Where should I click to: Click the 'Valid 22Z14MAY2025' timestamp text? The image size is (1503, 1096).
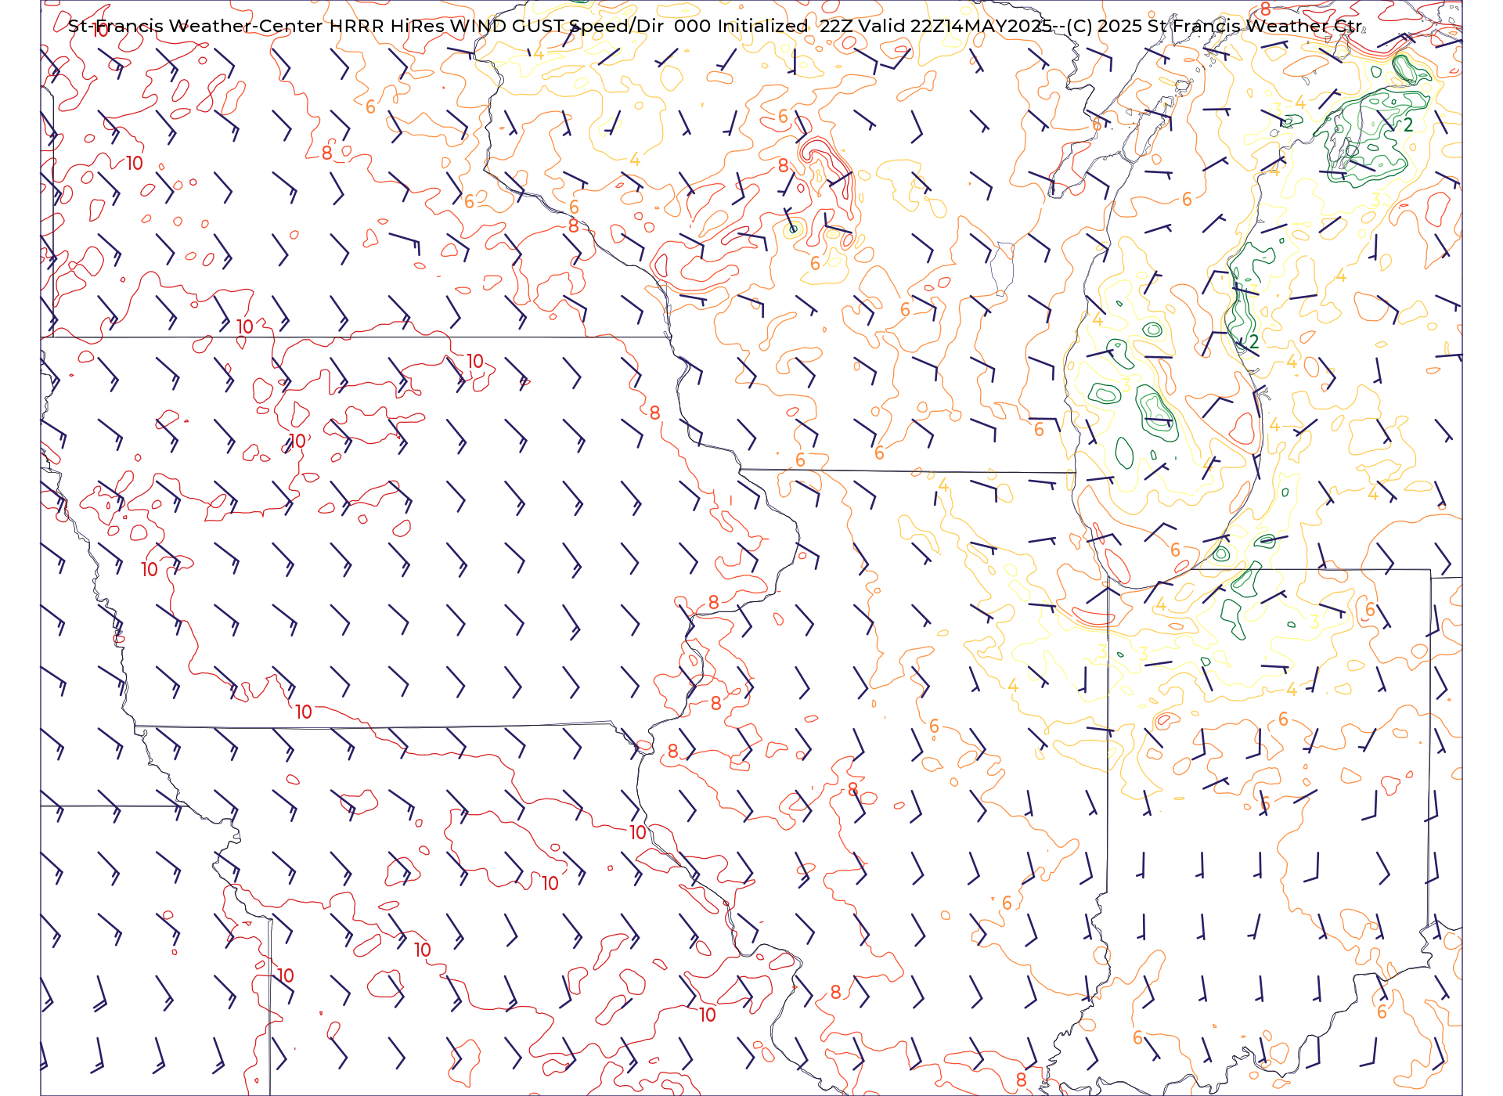click(956, 27)
